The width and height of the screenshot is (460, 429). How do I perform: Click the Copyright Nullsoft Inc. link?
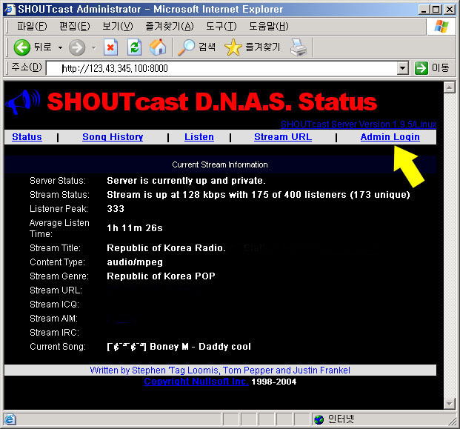click(196, 382)
